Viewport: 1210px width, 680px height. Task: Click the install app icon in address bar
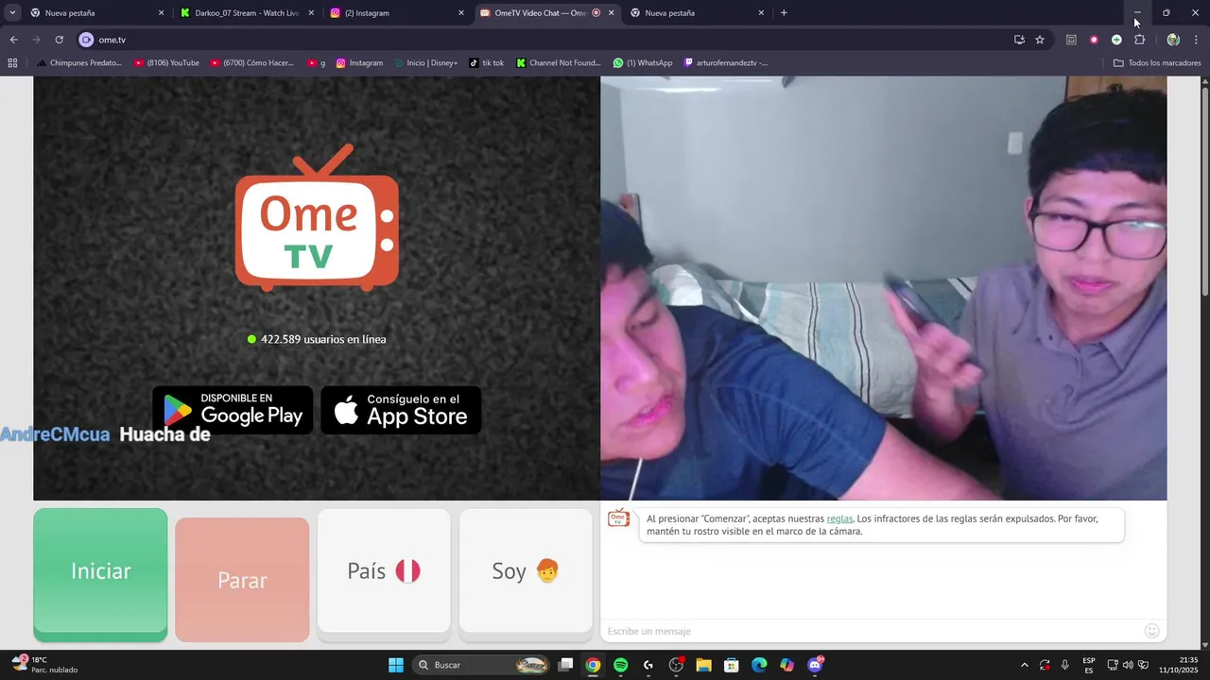coord(1019,40)
